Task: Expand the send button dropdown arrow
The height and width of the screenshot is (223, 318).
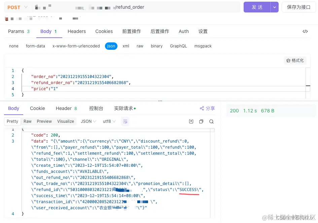Action: pyautogui.click(x=274, y=7)
